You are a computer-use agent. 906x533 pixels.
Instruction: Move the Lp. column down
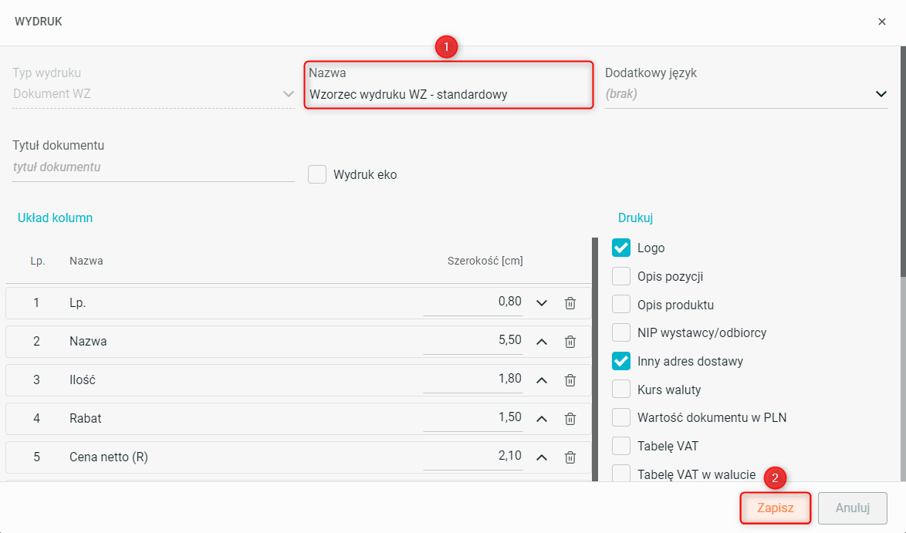[x=542, y=303]
